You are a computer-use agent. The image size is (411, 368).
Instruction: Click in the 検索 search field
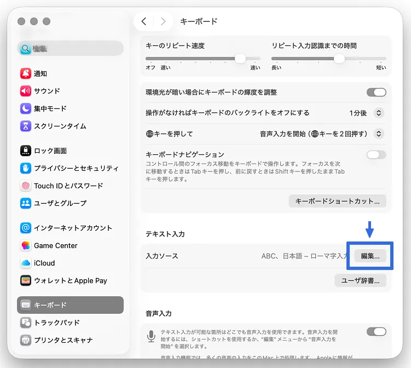tap(70, 49)
